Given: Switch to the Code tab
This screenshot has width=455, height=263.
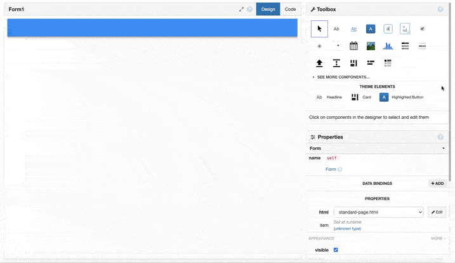Looking at the screenshot, I should [x=290, y=10].
